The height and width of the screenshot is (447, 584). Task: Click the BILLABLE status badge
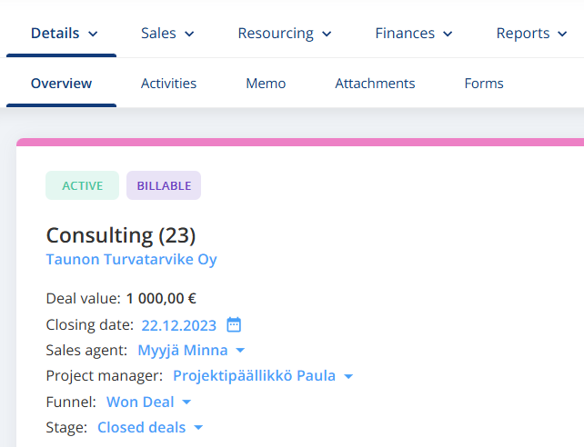coord(164,185)
